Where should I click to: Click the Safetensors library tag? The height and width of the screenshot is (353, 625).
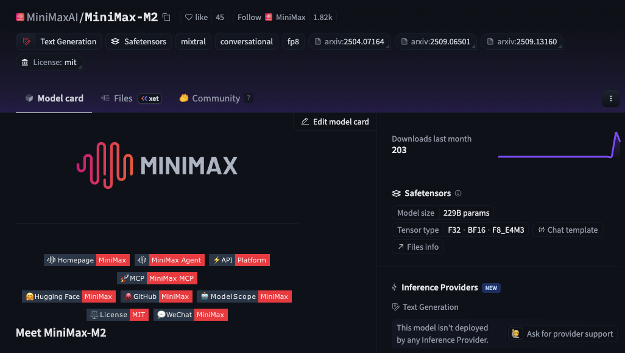pyautogui.click(x=139, y=42)
